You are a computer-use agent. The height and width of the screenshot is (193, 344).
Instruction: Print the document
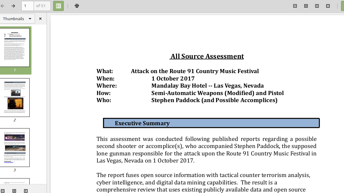pos(77,6)
